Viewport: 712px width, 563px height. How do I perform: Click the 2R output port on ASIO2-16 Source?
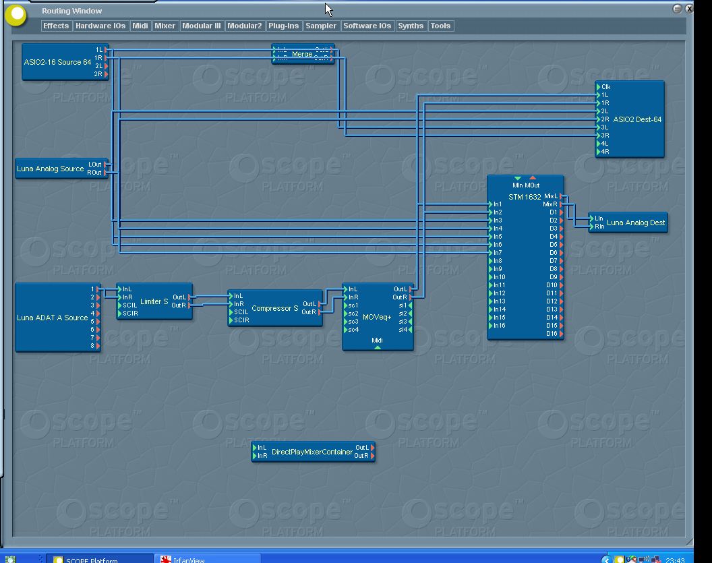[107, 74]
